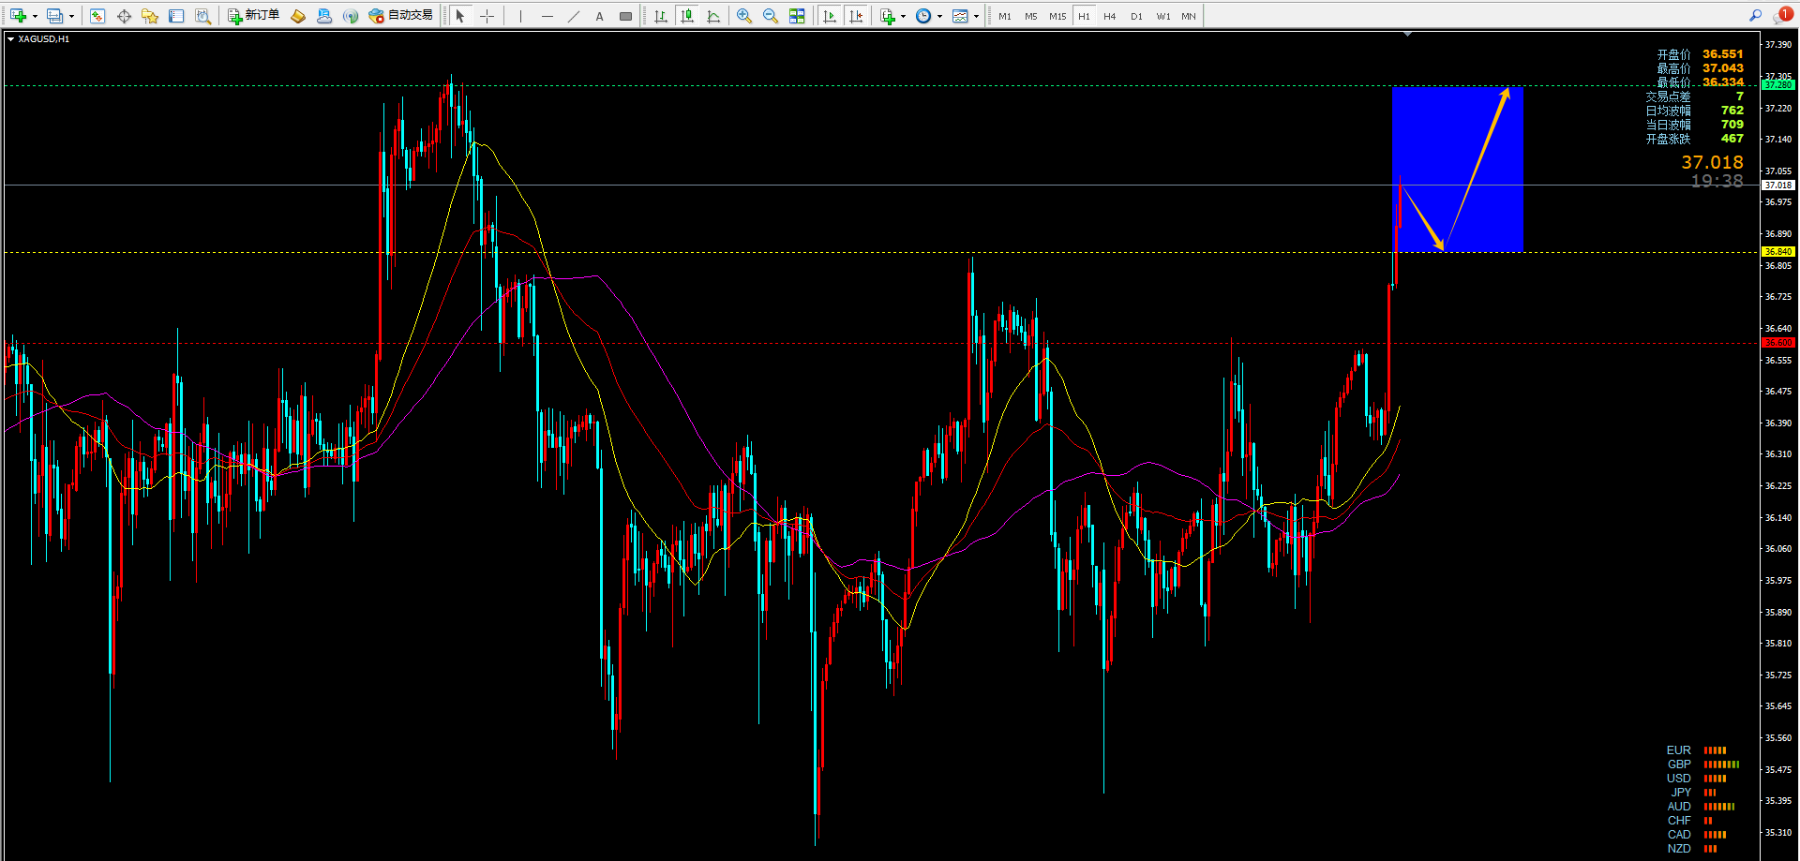Select the text label tool
Screen dimensions: 1800x861
(600, 16)
